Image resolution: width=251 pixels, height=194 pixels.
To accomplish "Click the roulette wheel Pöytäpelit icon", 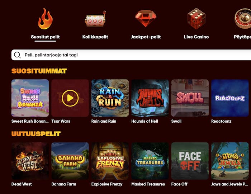I will 243,19.
